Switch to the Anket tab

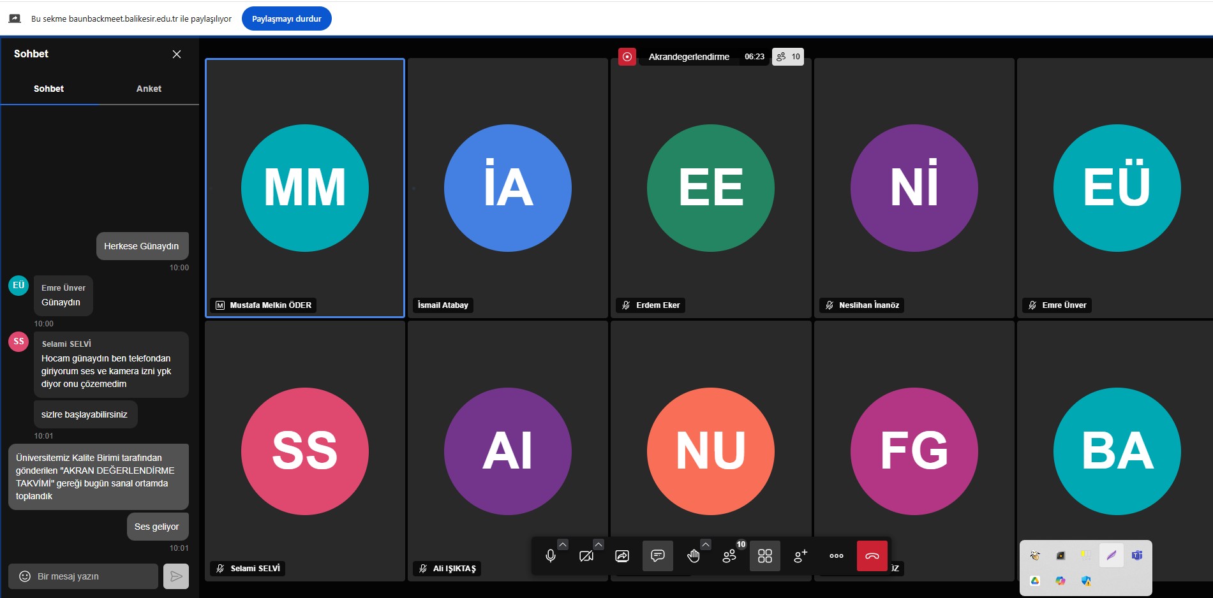(x=149, y=89)
